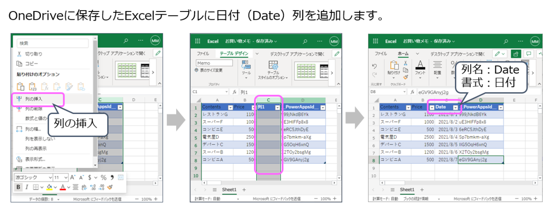552x216 pixels.
Task: Switch to the ホーム tab
Action: coord(402,53)
